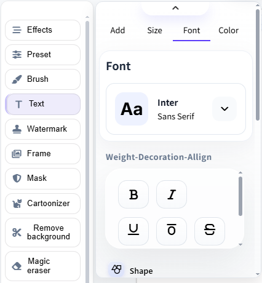Toggle italic text style
Viewport: 262px width, 283px height.
(x=172, y=194)
